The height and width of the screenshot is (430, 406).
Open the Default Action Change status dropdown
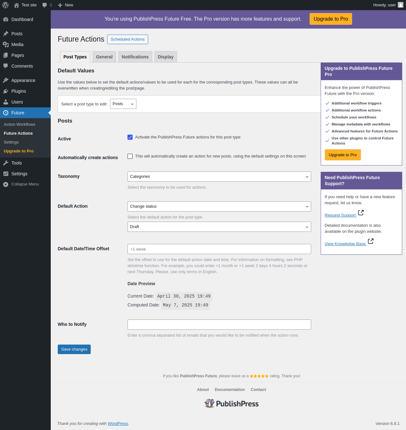(219, 206)
